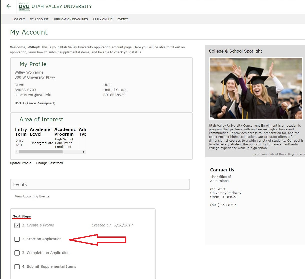This screenshot has height=279, width=305.
Task: Click the zip code 84058-6703
Action: [x=25, y=90]
